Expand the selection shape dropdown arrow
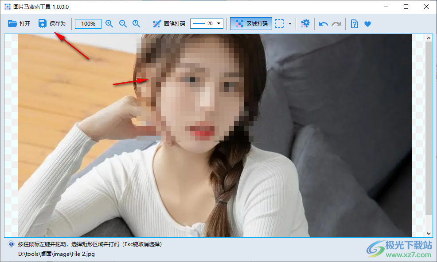 point(290,24)
